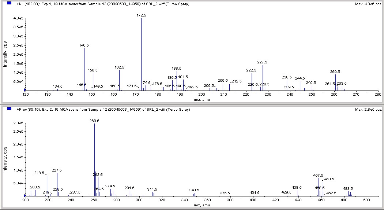
Task: Click the blue square icon beside +NL (102.00) title
Action: [x=9, y=3]
